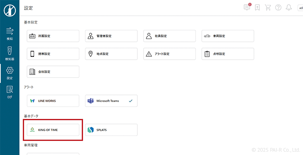Viewport: 303px width, 155px height.
Task: Click the 点呼設定 clipboard icon
Action: [207, 54]
